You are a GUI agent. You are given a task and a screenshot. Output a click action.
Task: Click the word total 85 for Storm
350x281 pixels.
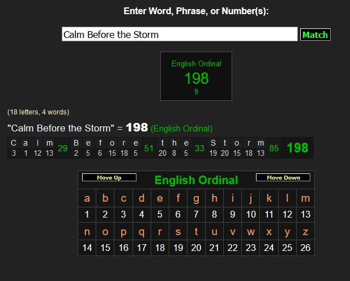coord(274,148)
